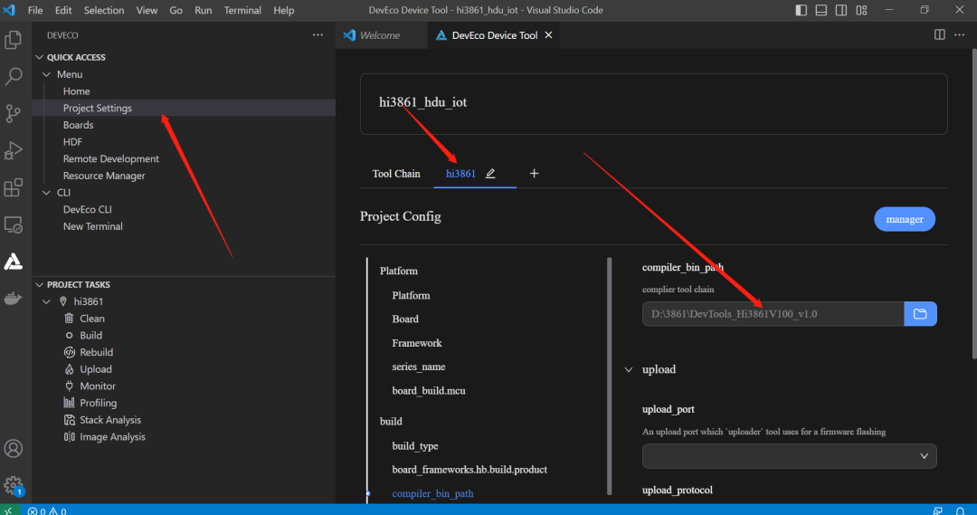977x515 pixels.
Task: Click the rename pencil icon beside hi3861
Action: [x=490, y=174]
